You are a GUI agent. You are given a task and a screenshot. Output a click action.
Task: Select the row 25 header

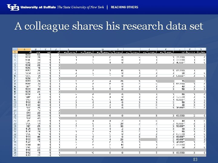coord(15,116)
